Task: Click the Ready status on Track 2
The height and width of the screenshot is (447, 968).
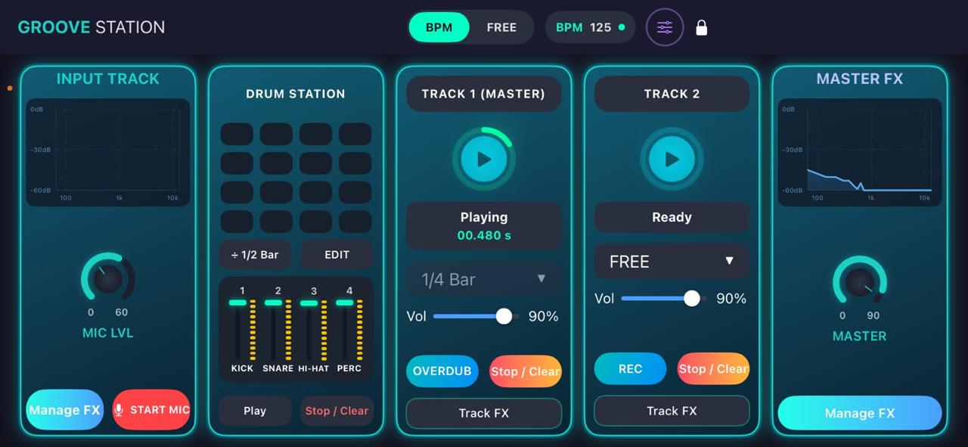Action: pyautogui.click(x=672, y=217)
